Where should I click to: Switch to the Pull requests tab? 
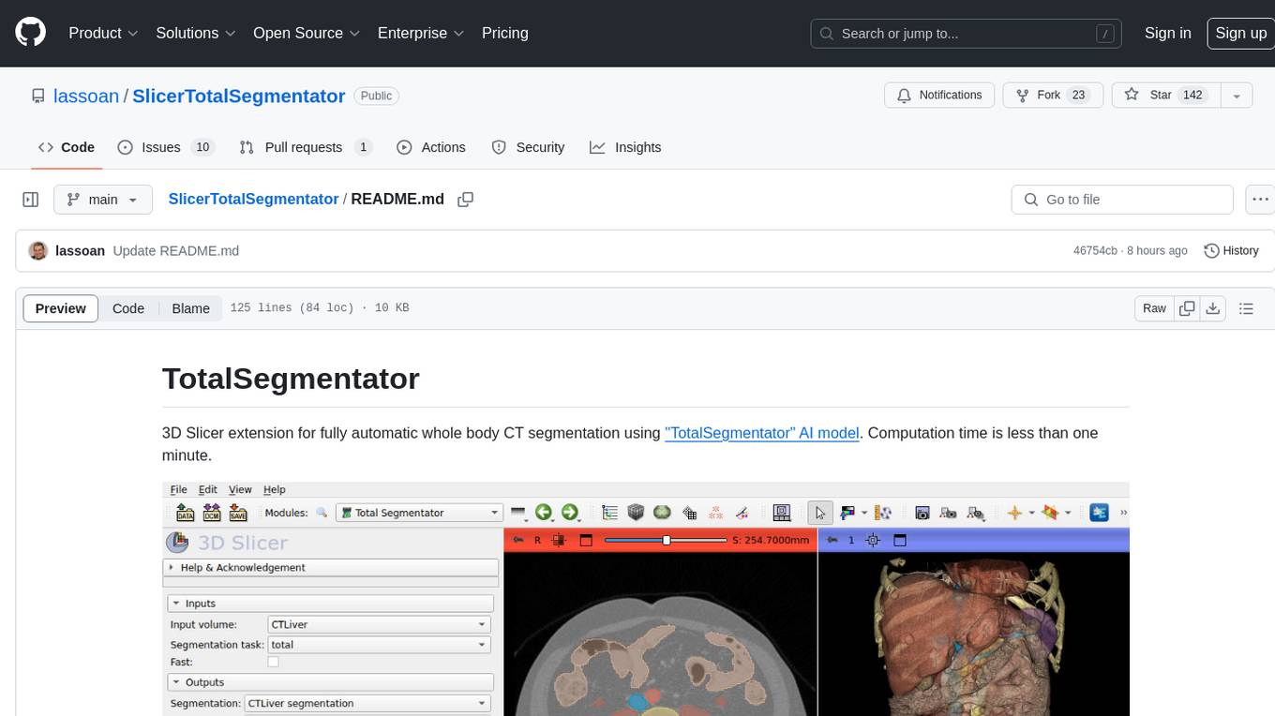306,147
